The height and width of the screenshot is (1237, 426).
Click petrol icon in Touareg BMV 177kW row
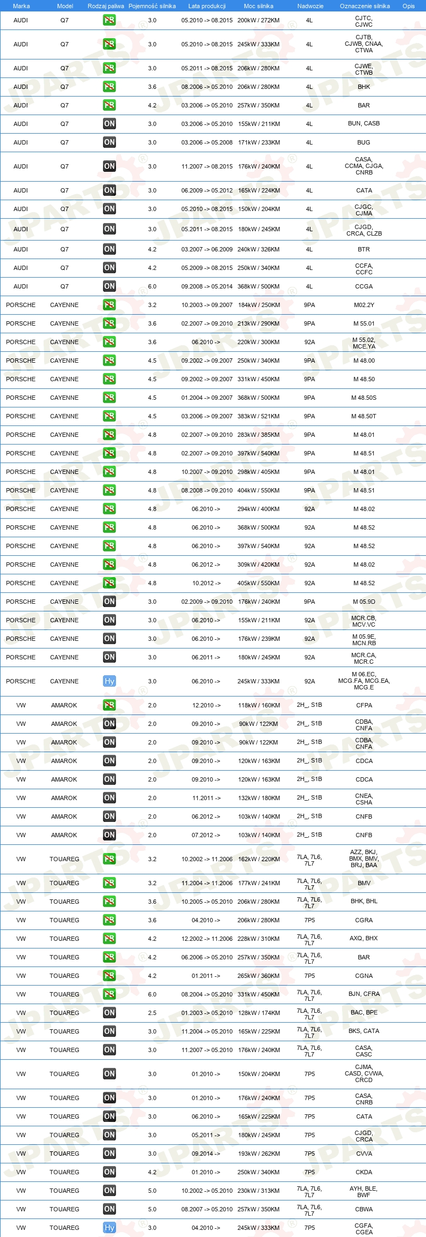[x=109, y=883]
